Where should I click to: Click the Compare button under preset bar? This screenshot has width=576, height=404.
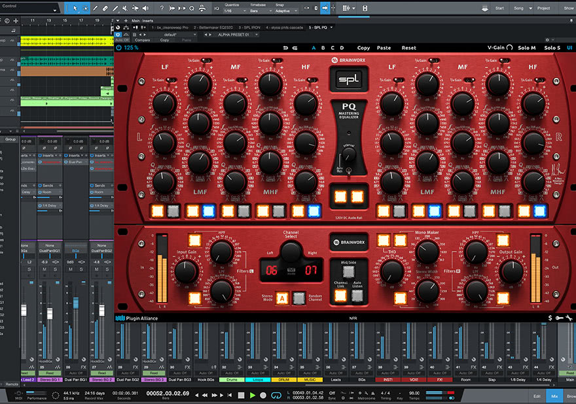[x=143, y=40]
